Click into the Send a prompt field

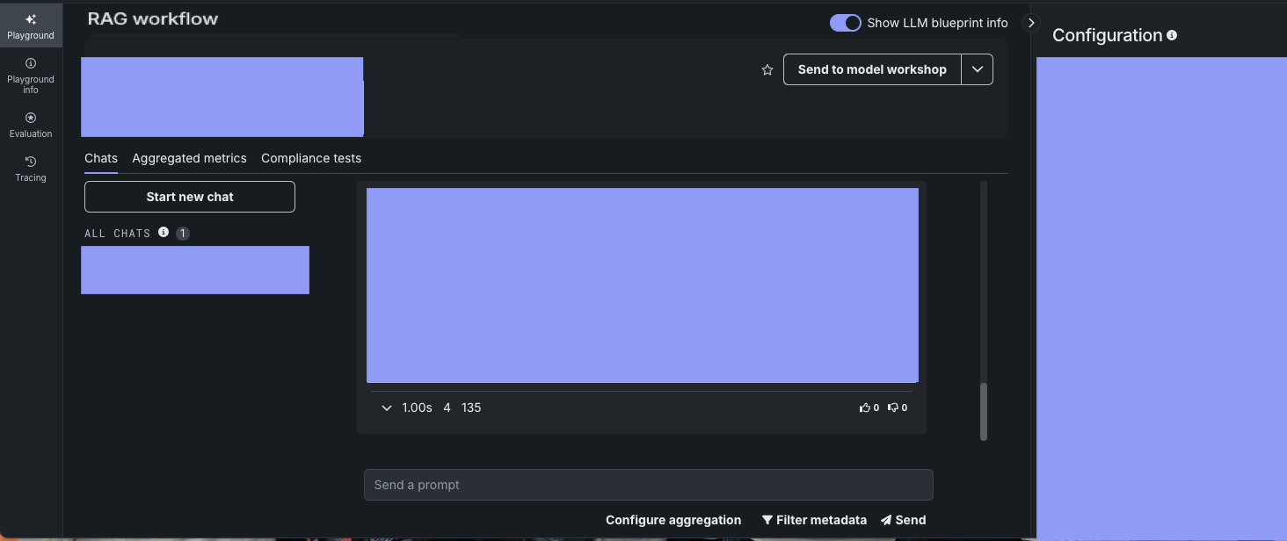click(x=648, y=485)
